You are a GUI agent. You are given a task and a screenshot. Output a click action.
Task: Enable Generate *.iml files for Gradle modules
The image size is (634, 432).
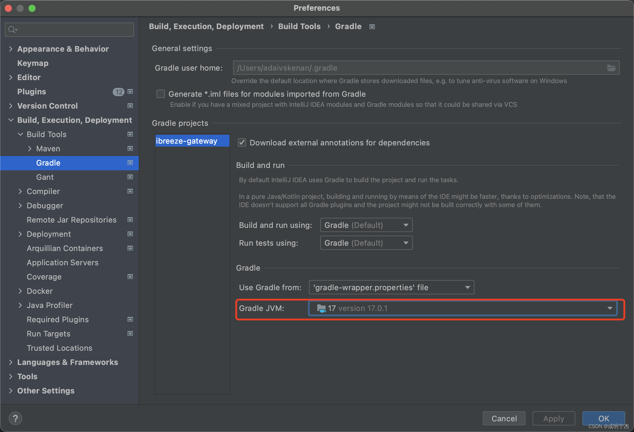click(x=160, y=94)
